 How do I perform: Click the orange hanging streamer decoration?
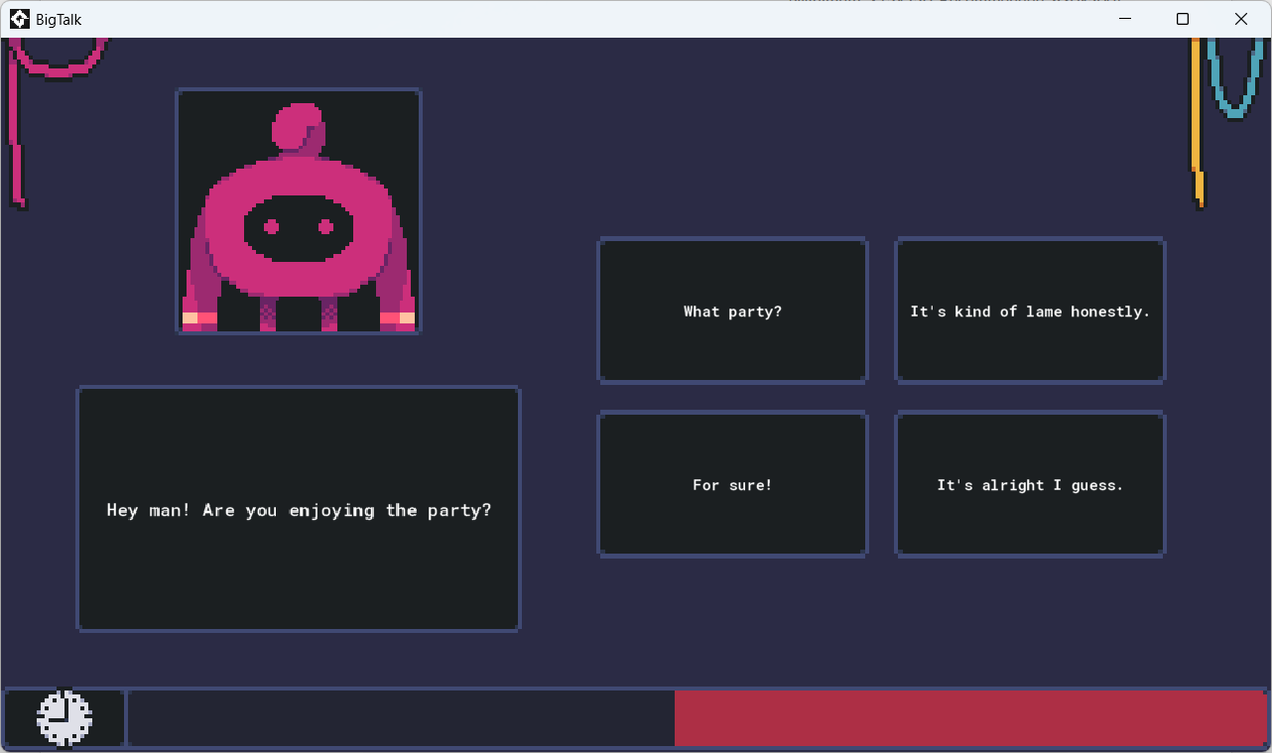(1198, 123)
